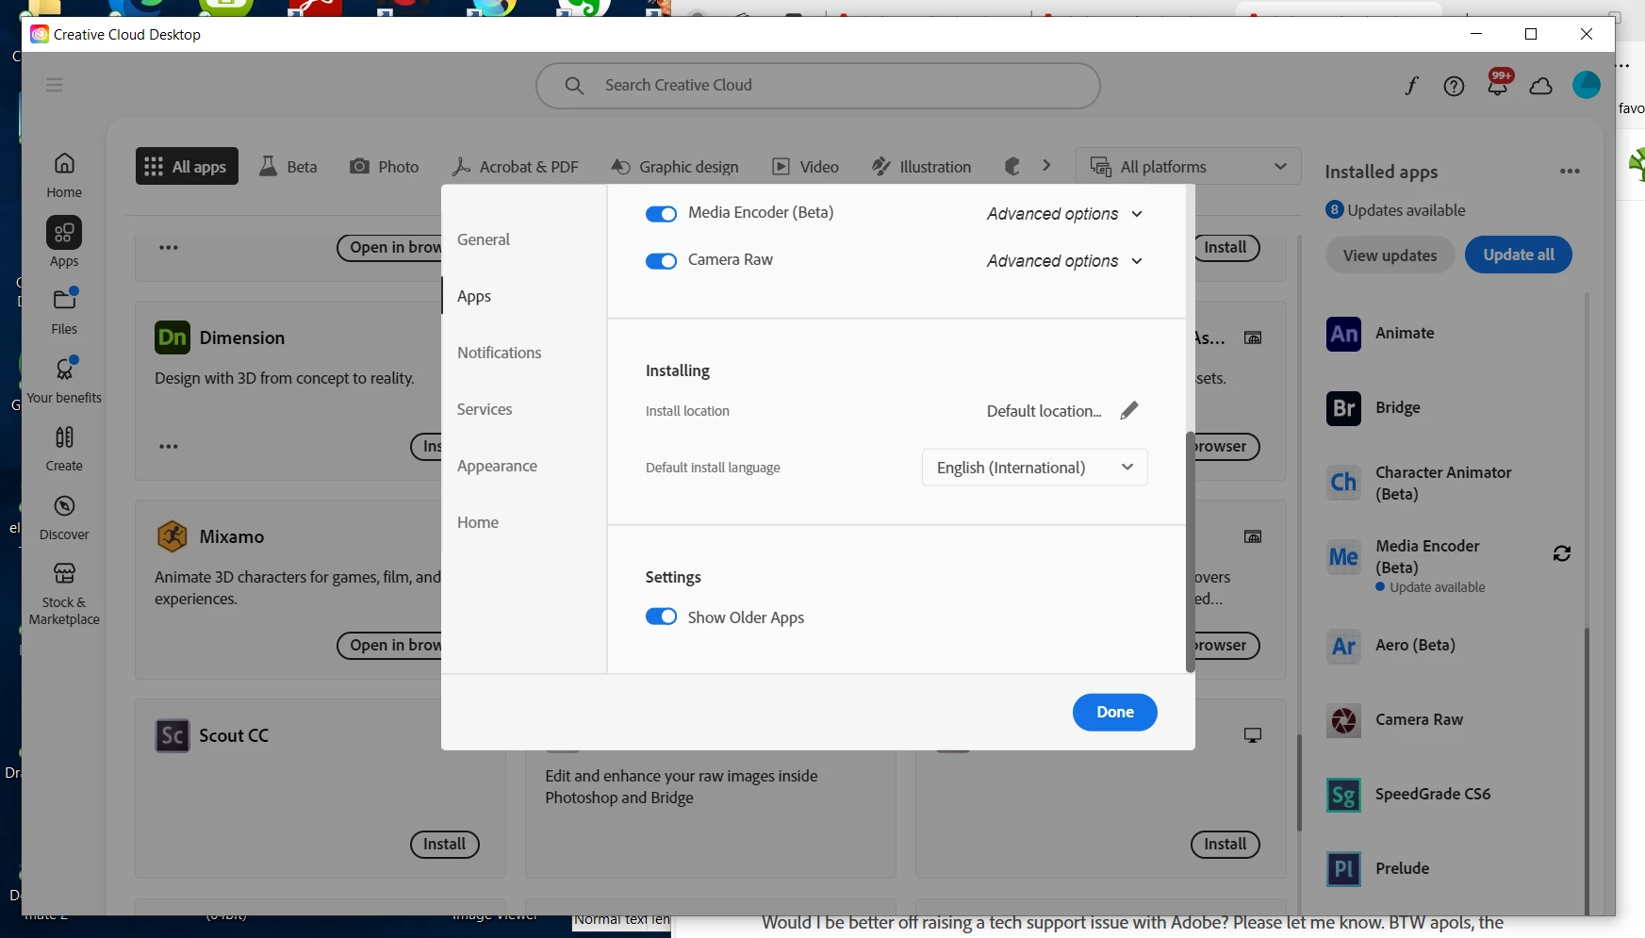Switch to Acrobat & PDF category
The height and width of the screenshot is (938, 1645).
point(515,167)
